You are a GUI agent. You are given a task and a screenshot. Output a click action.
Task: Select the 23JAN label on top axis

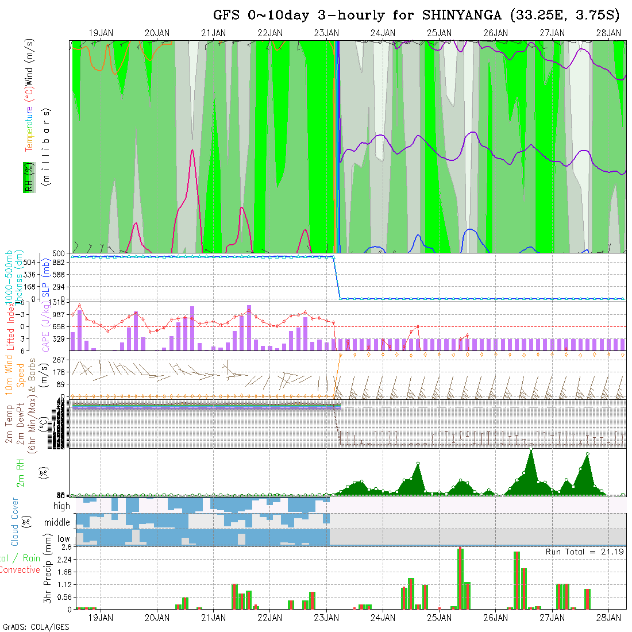coord(326,33)
